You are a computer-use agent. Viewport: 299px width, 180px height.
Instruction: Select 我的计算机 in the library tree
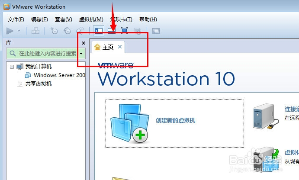click(x=39, y=67)
